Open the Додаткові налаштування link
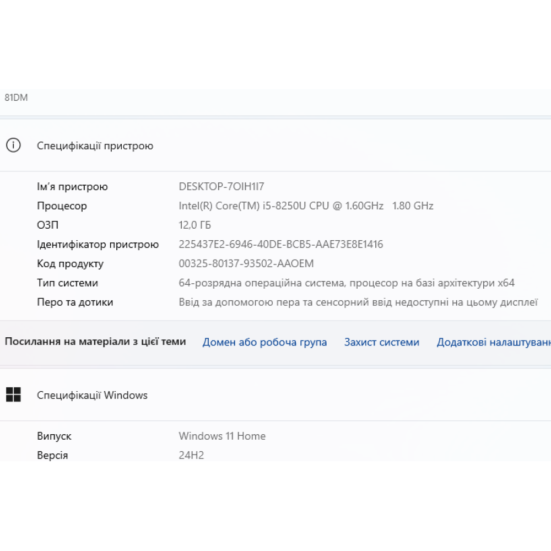 [493, 342]
